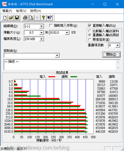This screenshot has width=124, height=151.
Task: Expand the 0.5 transfer size start dropdown
Action: click(x=42, y=33)
